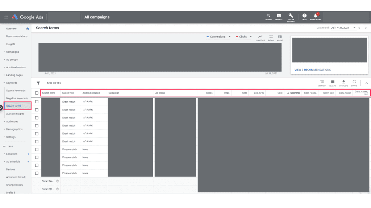Expand the table to full screen
The image size is (371, 208).
point(354,83)
